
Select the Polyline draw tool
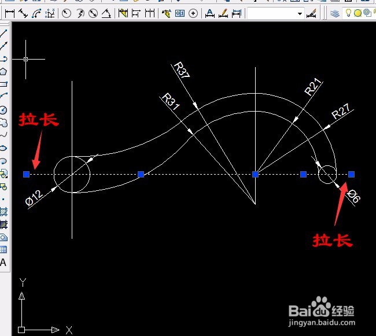click(x=3, y=58)
